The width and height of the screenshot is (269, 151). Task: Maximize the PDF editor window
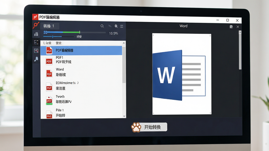click(228, 20)
